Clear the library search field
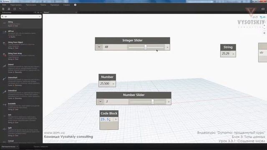Screen dimensions: 267x150 coord(40,17)
